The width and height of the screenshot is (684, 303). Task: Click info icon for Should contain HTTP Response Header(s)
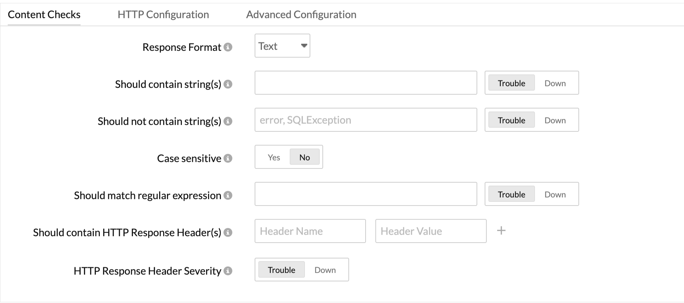point(228,233)
